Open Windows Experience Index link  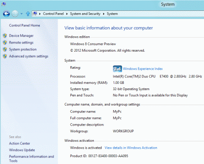tap(143, 69)
